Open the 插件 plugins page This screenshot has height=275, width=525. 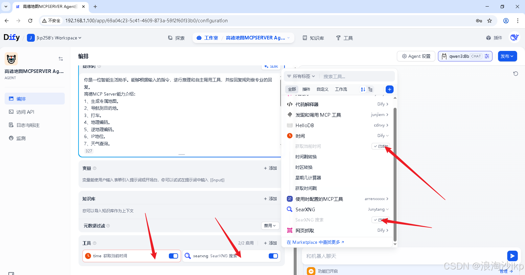tap(494, 38)
